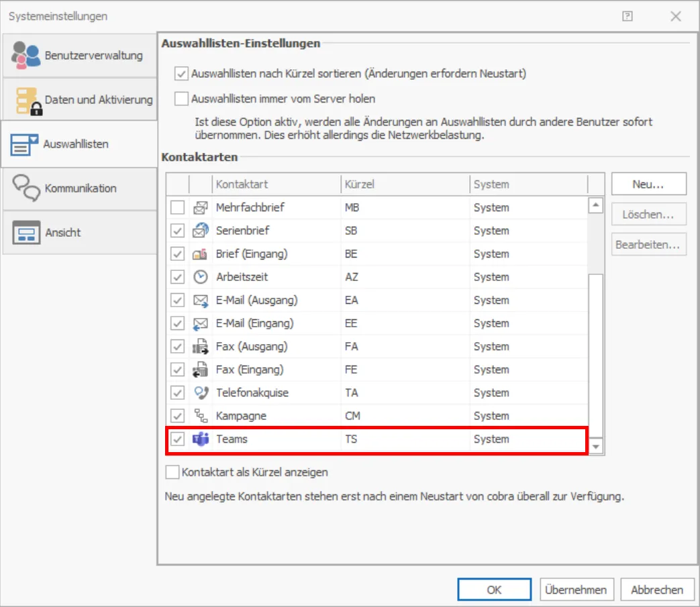This screenshot has width=700, height=607.
Task: Uncheck the Kampagne row checkbox
Action: click(177, 416)
